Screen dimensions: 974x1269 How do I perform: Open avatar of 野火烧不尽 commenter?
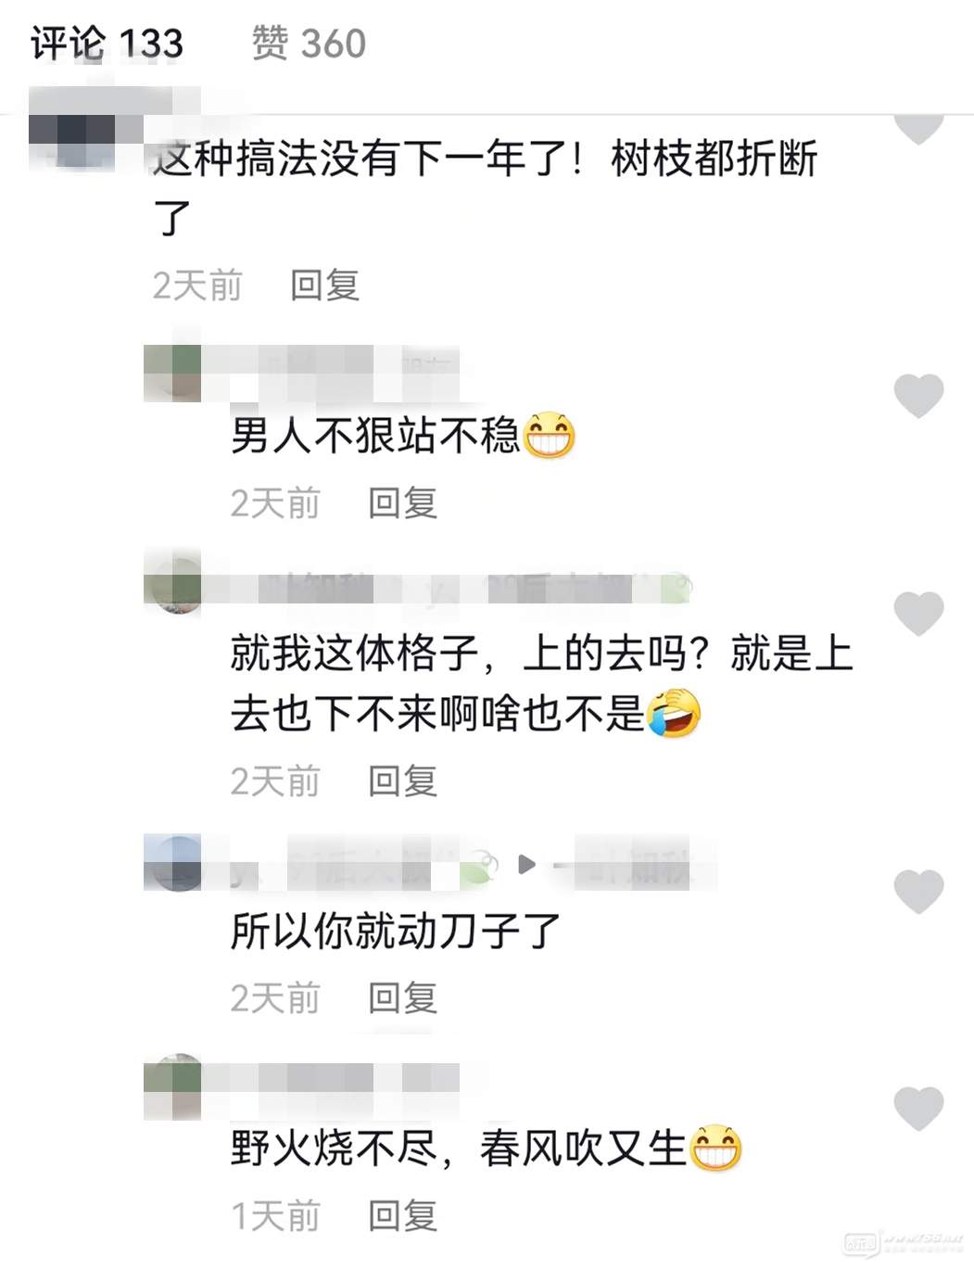click(173, 1085)
